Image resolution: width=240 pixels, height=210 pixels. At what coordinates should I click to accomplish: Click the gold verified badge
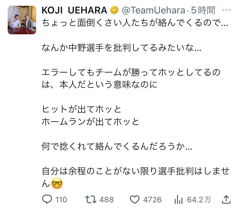[114, 10]
